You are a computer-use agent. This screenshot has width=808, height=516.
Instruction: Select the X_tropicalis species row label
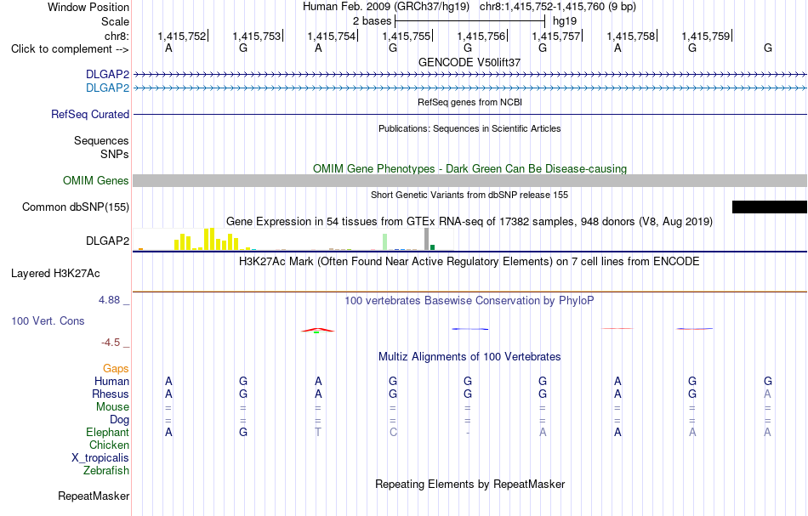[100, 458]
